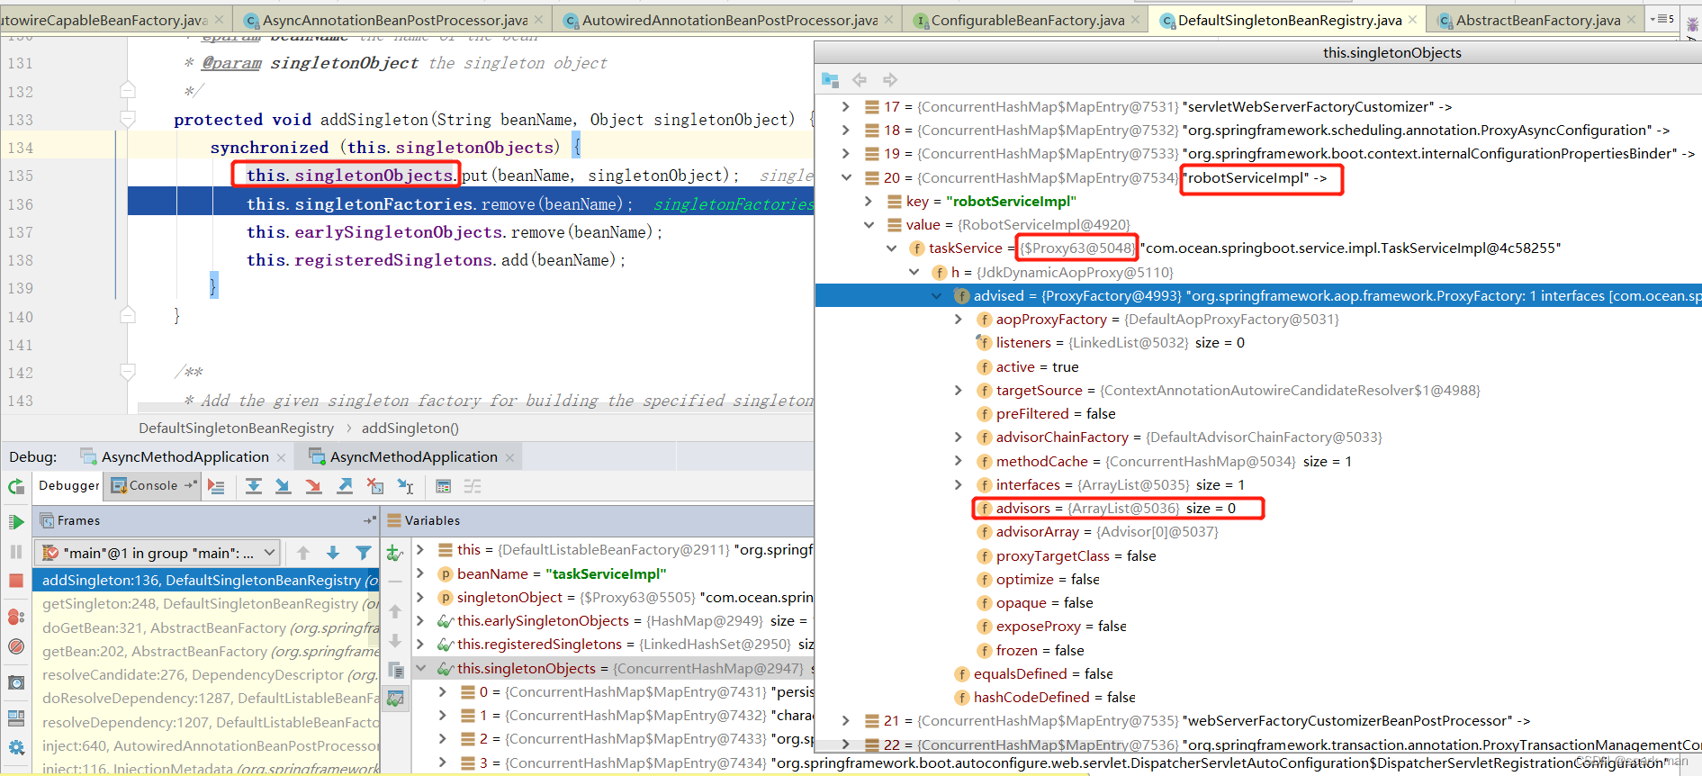Expand the interfaces ArrayList node
This screenshot has width=1702, height=776.
click(x=959, y=484)
